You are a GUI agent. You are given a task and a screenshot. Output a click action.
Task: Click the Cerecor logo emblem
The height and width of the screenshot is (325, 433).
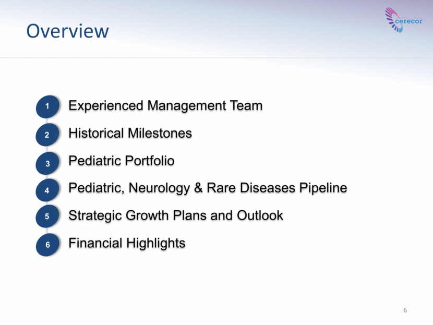(x=392, y=20)
